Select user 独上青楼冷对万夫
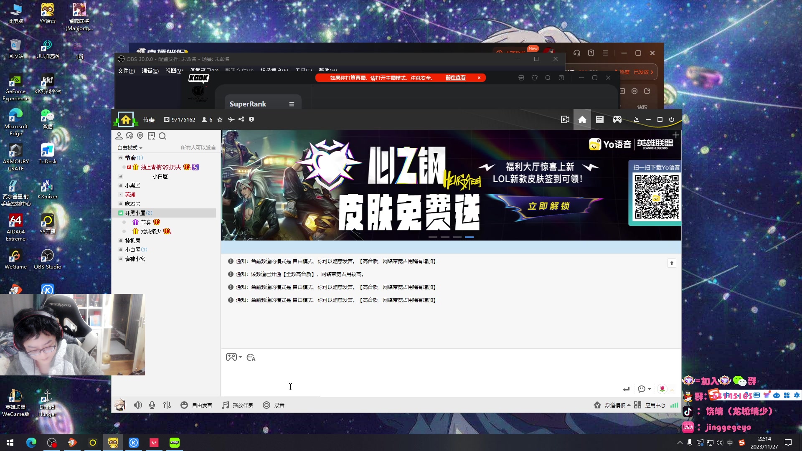The width and height of the screenshot is (802, 451). tap(161, 167)
